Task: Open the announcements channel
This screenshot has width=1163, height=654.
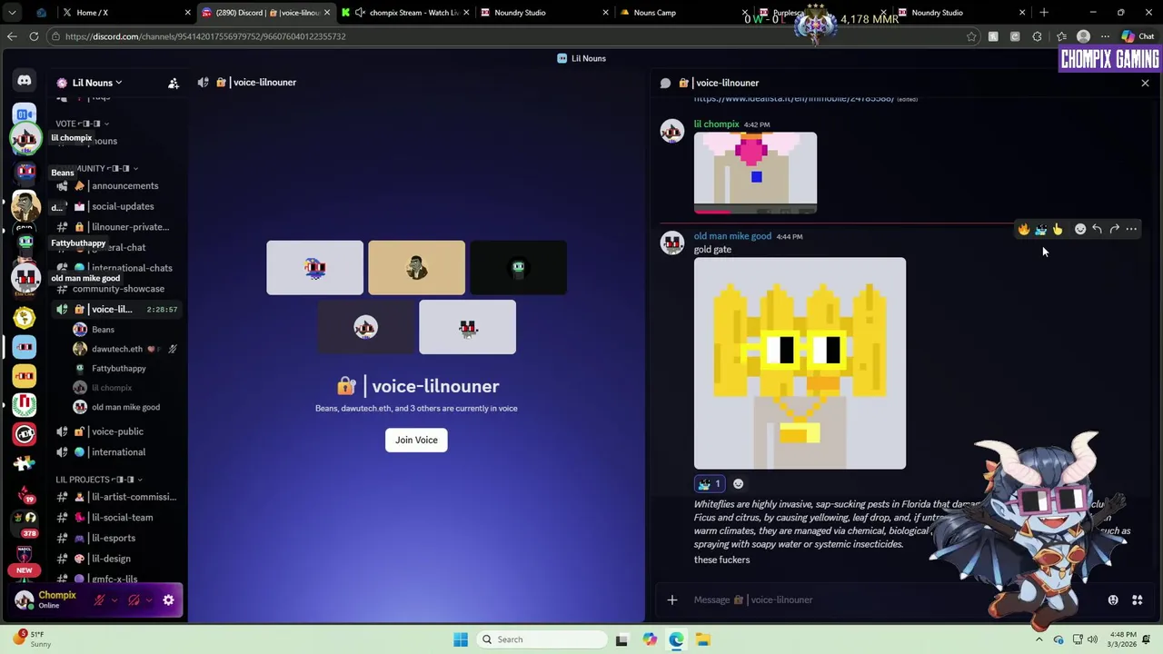Action: click(116, 185)
